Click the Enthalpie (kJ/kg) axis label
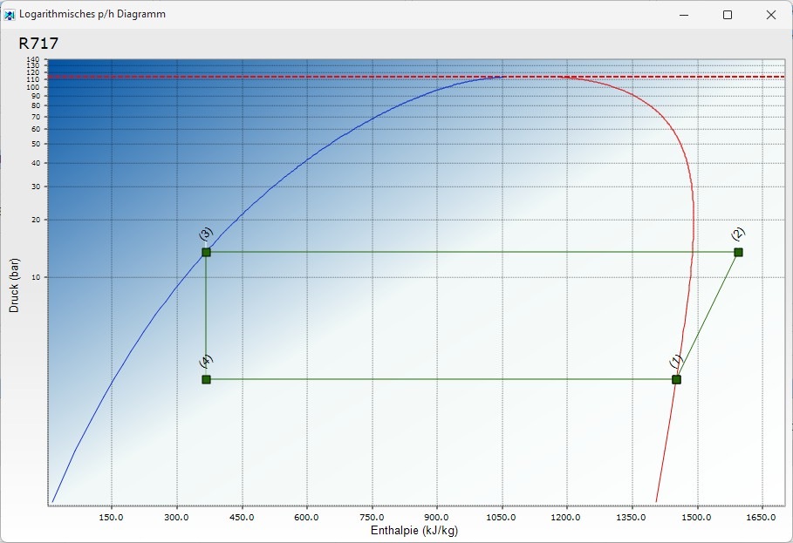This screenshot has width=793, height=543. pyautogui.click(x=414, y=531)
